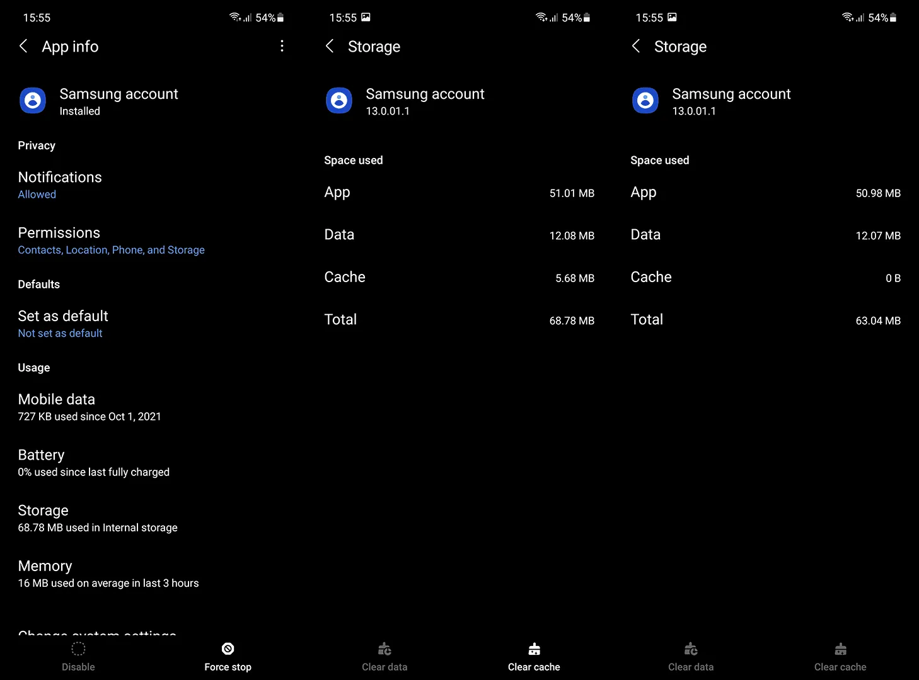Tap the Force stop label

tap(228, 667)
